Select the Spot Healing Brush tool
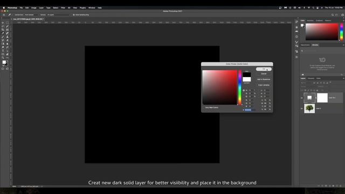This screenshot has height=194, width=345. pos(7,33)
